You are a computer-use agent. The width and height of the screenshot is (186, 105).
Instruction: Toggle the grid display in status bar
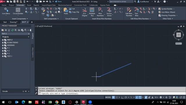[x=113, y=97]
